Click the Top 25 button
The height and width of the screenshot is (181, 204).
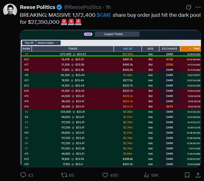click(x=29, y=43)
